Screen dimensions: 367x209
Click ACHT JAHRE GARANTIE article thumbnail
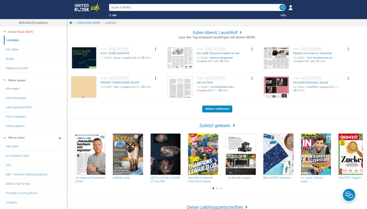(84, 58)
